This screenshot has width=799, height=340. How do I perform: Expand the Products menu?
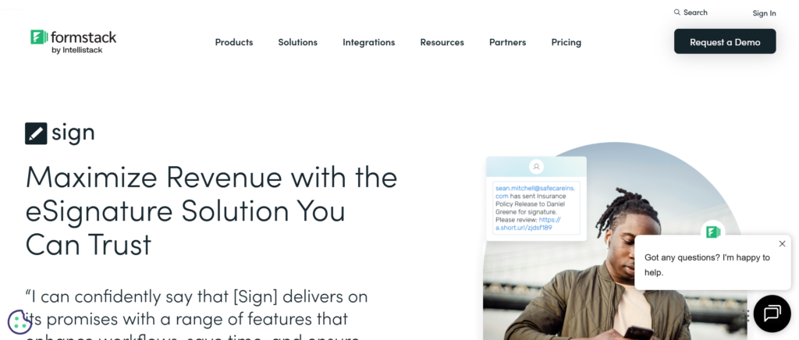tap(234, 42)
